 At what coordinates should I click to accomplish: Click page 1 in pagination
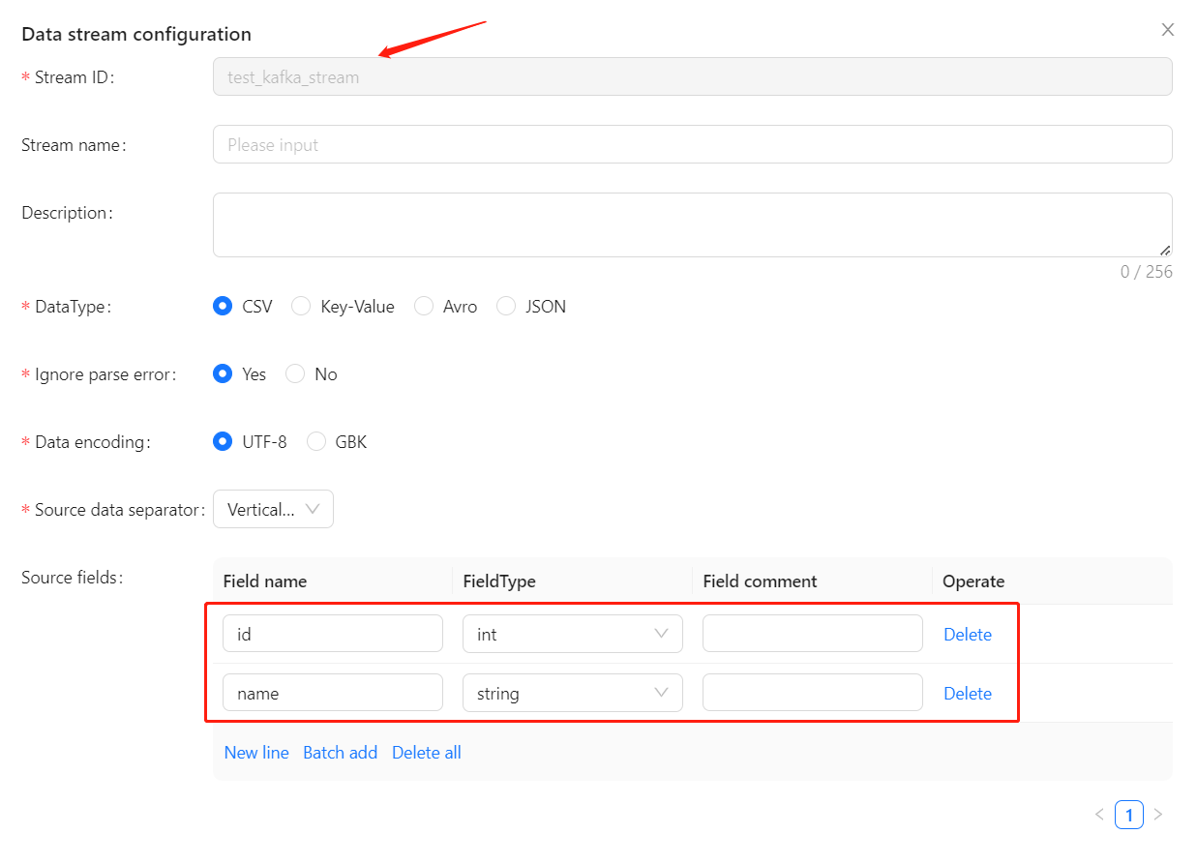coord(1128,815)
